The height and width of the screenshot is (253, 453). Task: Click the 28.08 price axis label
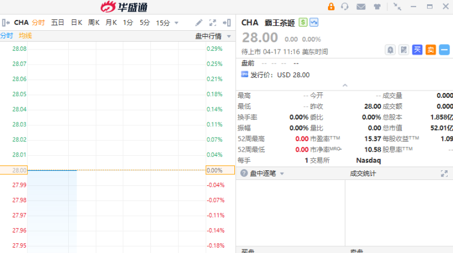[x=19, y=49]
